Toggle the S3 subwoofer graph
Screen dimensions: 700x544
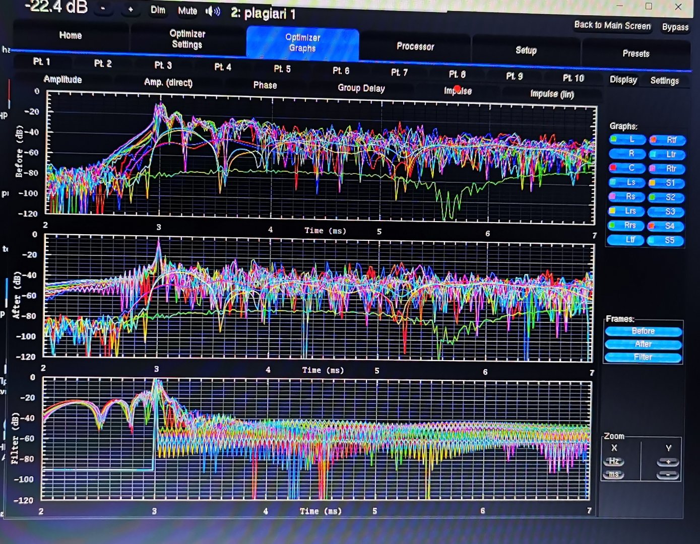click(666, 212)
